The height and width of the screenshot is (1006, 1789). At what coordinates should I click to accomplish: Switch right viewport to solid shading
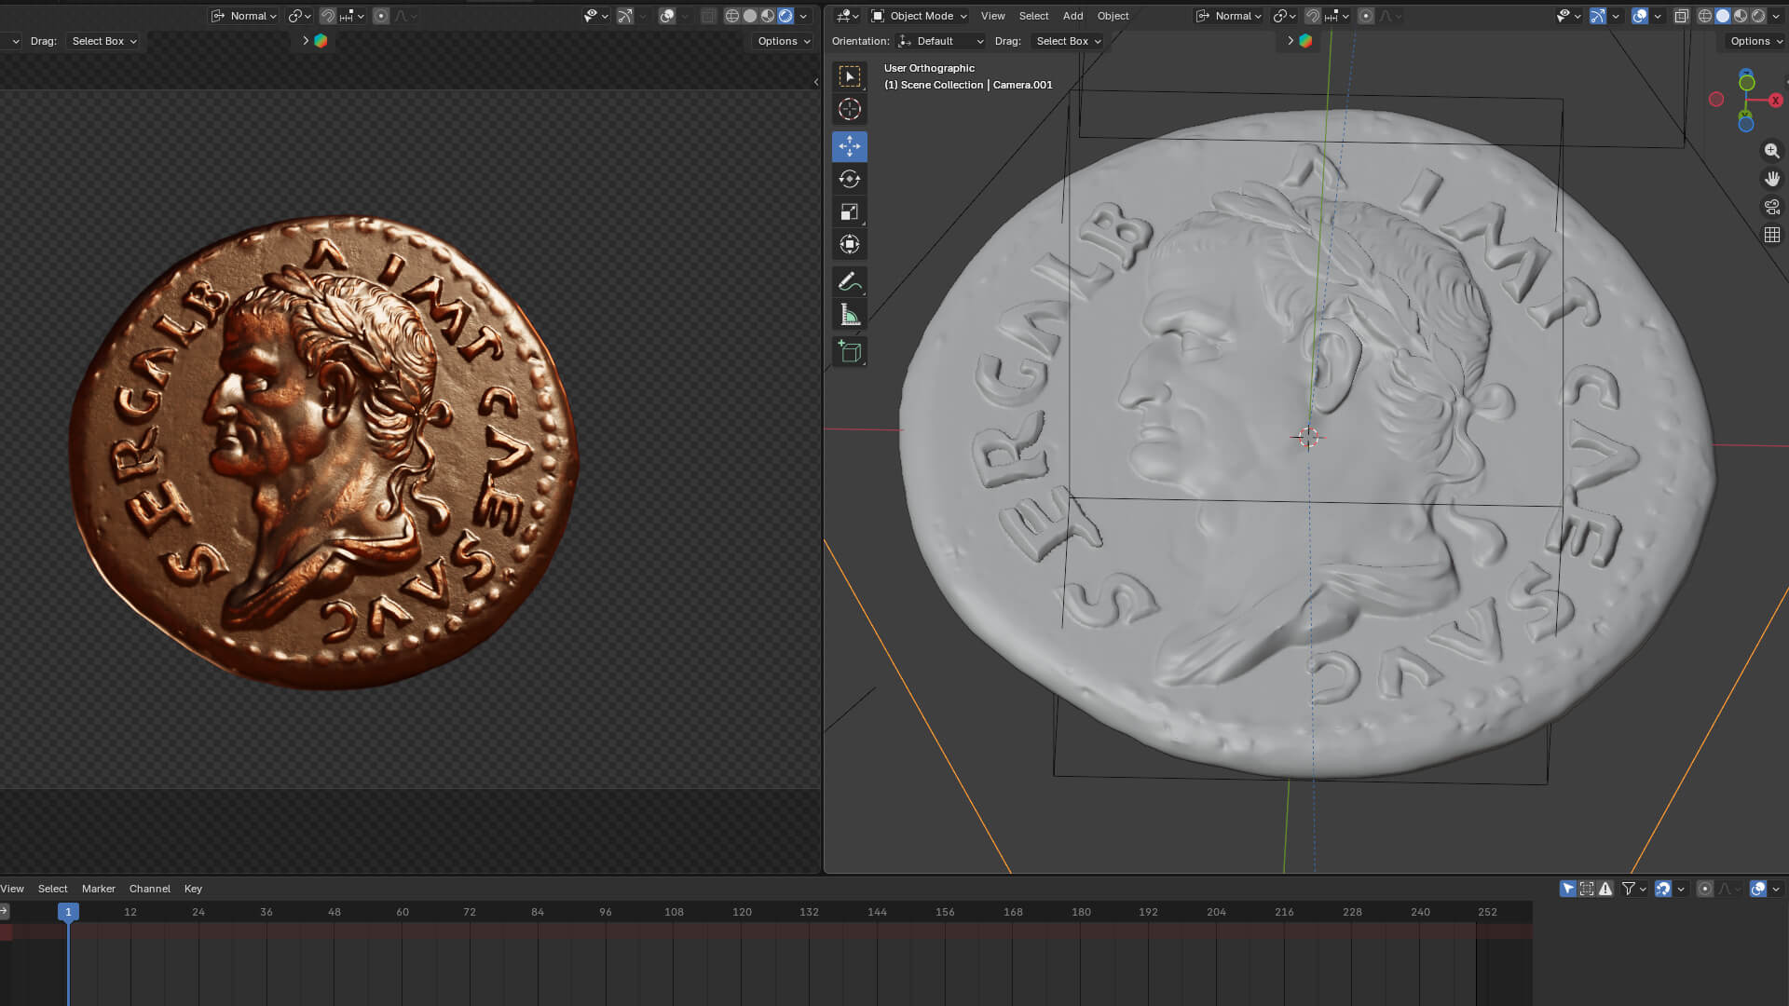1722,16
